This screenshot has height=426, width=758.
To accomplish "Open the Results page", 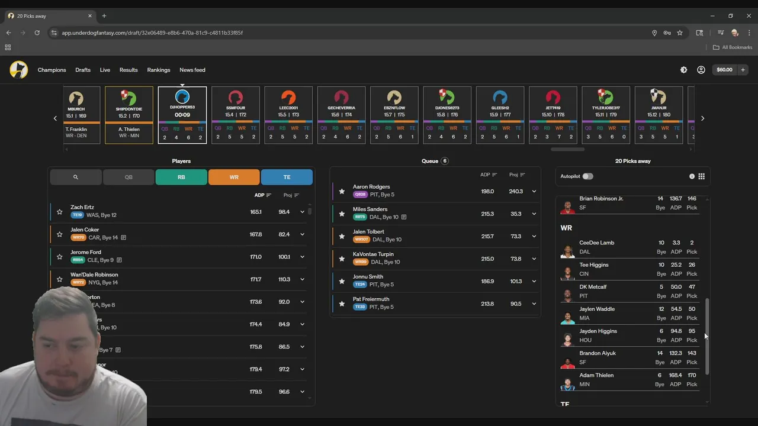I will point(129,70).
